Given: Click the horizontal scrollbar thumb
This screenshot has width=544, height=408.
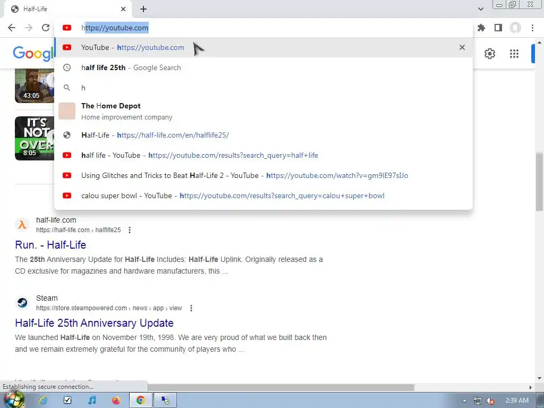Looking at the screenshot, I should point(281,387).
